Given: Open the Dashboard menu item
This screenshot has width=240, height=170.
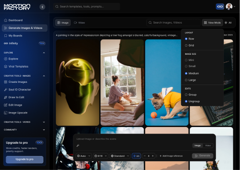Looking at the screenshot, I should pyautogui.click(x=15, y=20).
